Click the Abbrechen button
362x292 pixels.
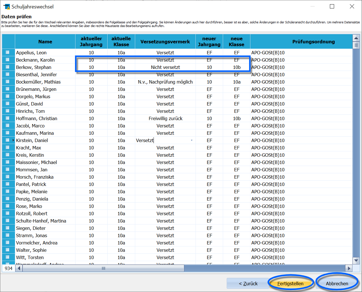coord(337,283)
